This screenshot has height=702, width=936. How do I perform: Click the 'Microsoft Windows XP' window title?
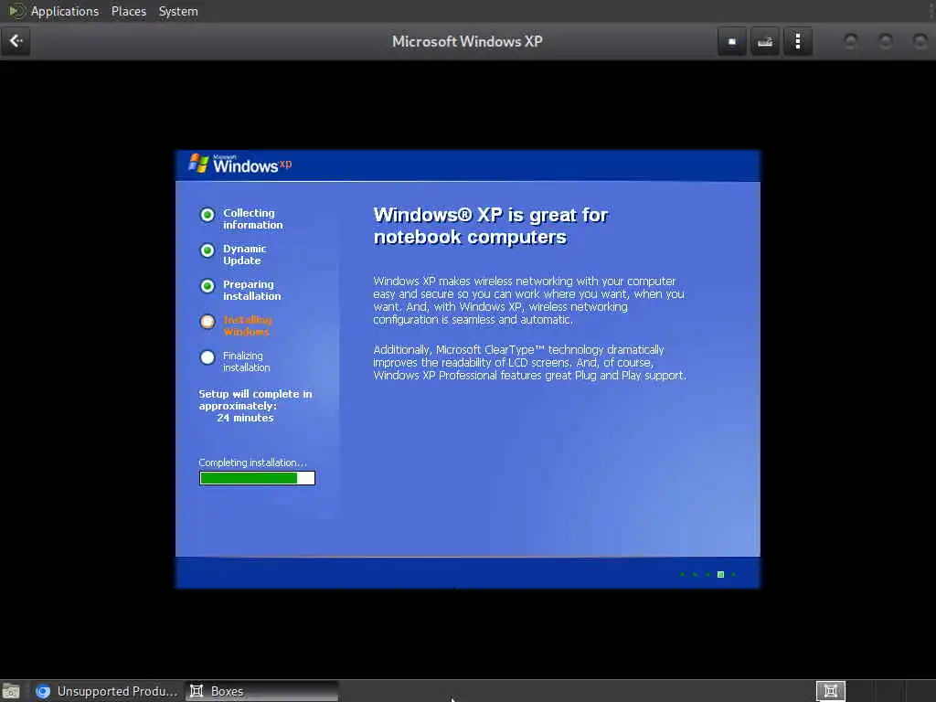click(x=467, y=41)
